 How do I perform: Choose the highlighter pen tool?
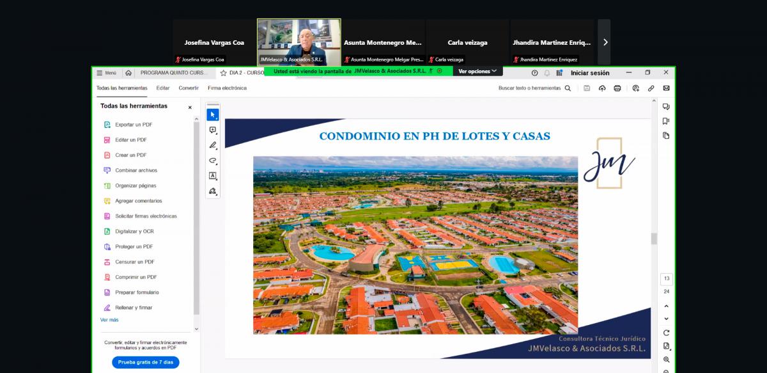(212, 145)
